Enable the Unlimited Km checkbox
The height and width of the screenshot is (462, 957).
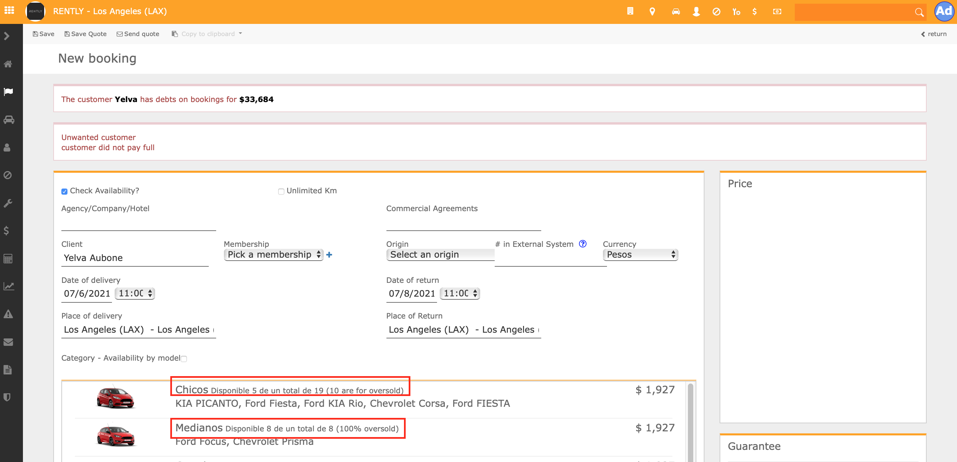point(281,192)
